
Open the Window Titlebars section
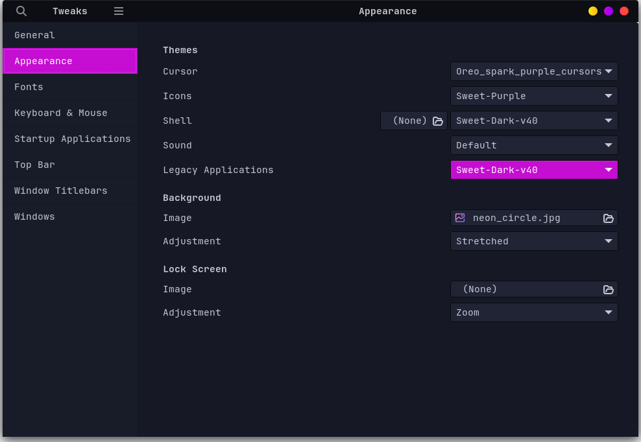tap(60, 191)
